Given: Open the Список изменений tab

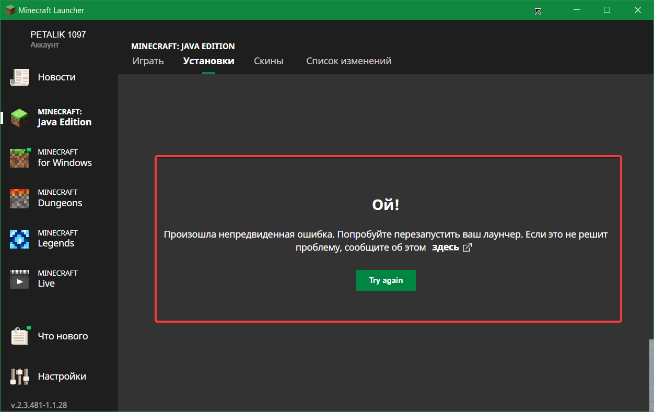Looking at the screenshot, I should click(x=349, y=61).
